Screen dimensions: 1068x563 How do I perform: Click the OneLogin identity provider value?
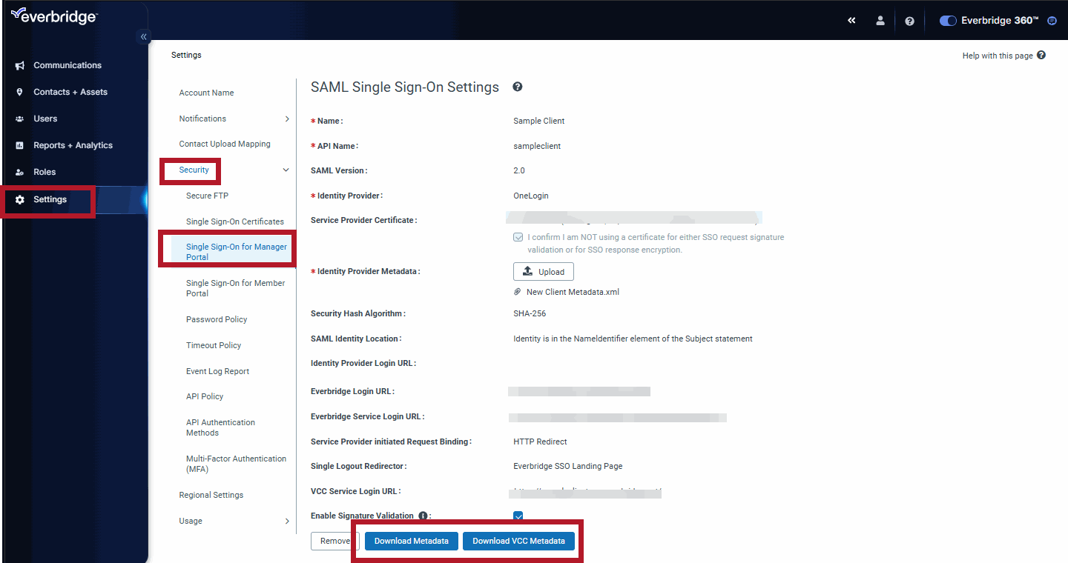pyautogui.click(x=531, y=196)
